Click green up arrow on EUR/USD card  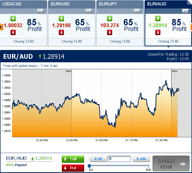[61, 19]
